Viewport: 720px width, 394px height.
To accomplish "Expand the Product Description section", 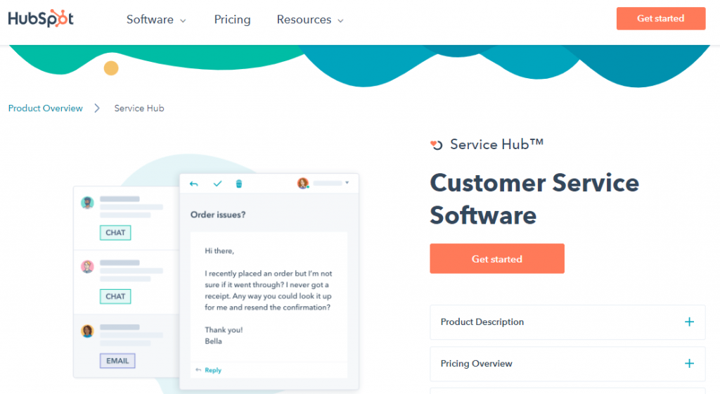I will click(x=567, y=322).
